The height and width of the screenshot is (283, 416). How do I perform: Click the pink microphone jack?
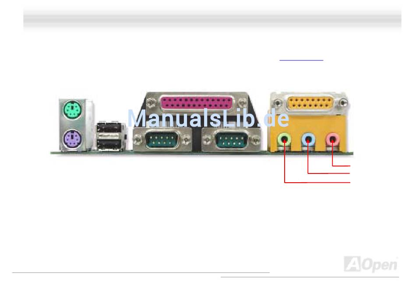[332, 140]
